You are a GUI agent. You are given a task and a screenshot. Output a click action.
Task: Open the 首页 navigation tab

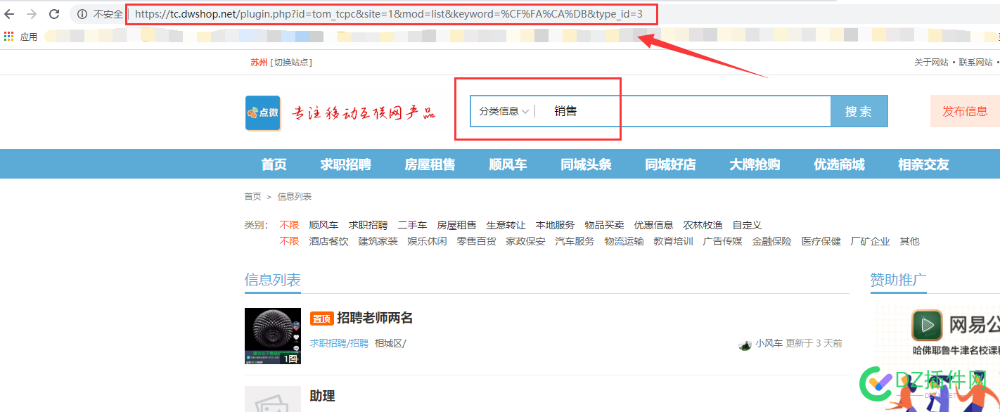[x=274, y=165]
